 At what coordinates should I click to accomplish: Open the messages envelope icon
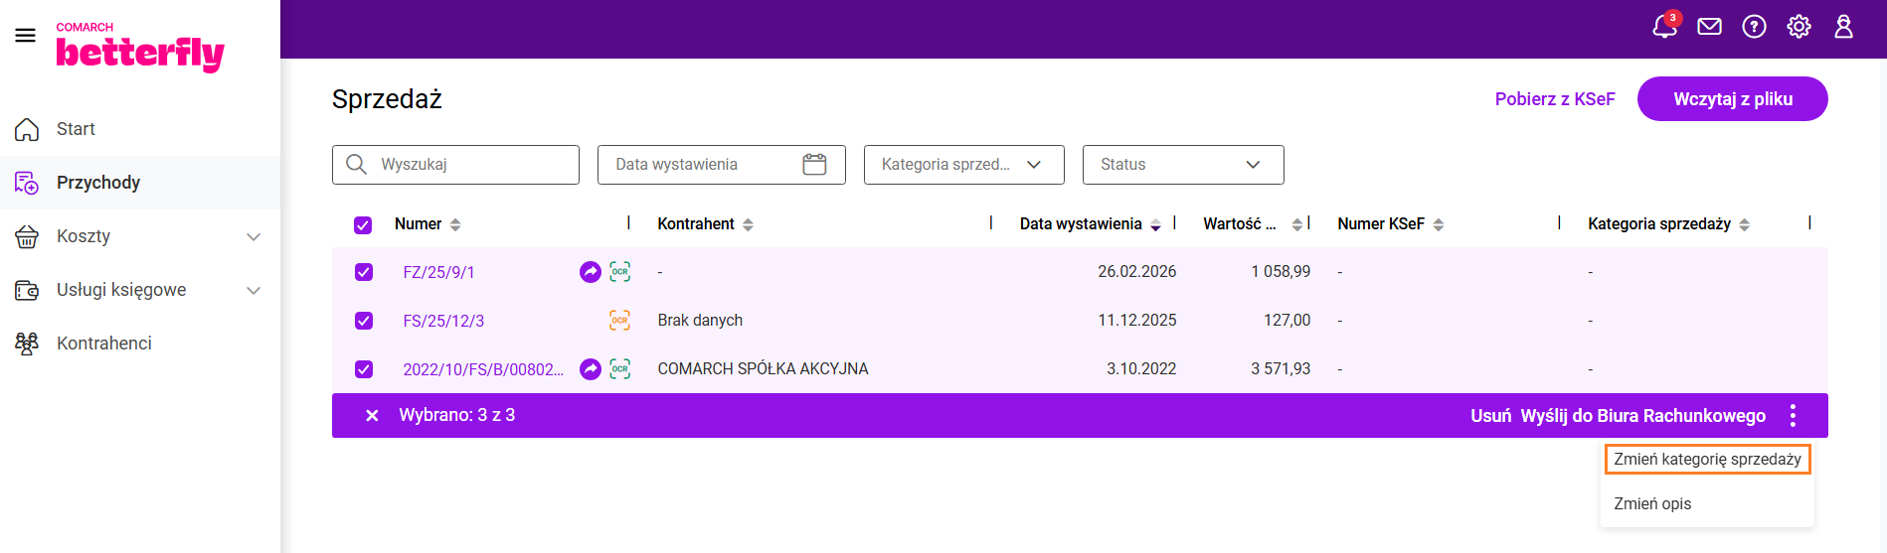[x=1709, y=27]
